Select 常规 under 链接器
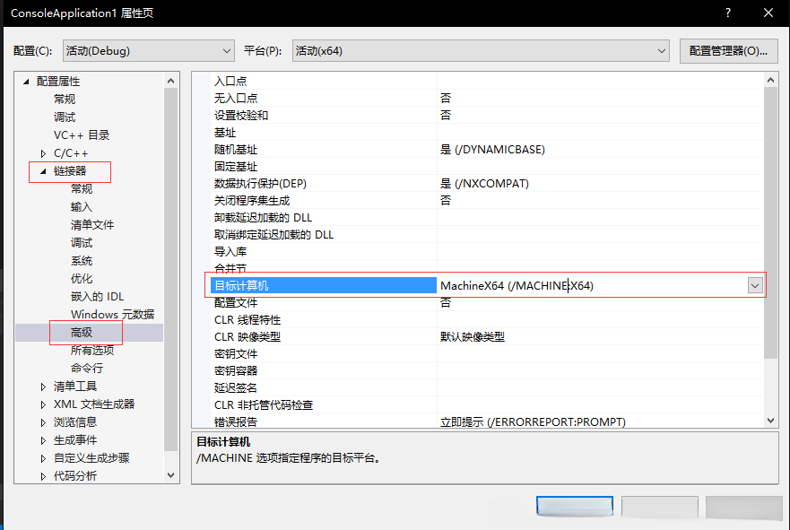The height and width of the screenshot is (530, 790). [x=82, y=189]
